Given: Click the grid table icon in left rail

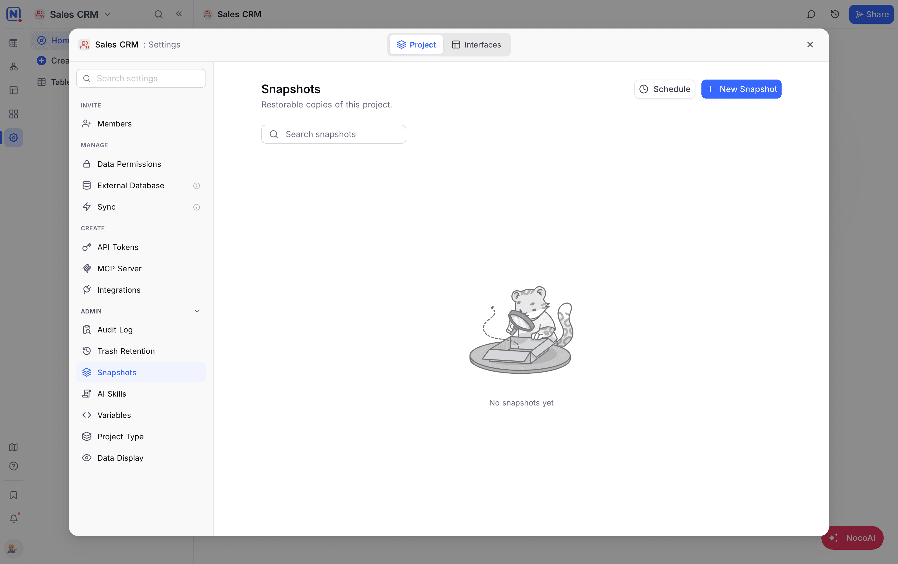Looking at the screenshot, I should 13,43.
